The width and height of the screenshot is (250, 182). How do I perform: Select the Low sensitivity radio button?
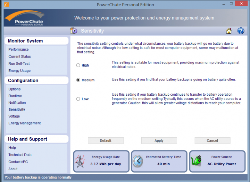78,99
